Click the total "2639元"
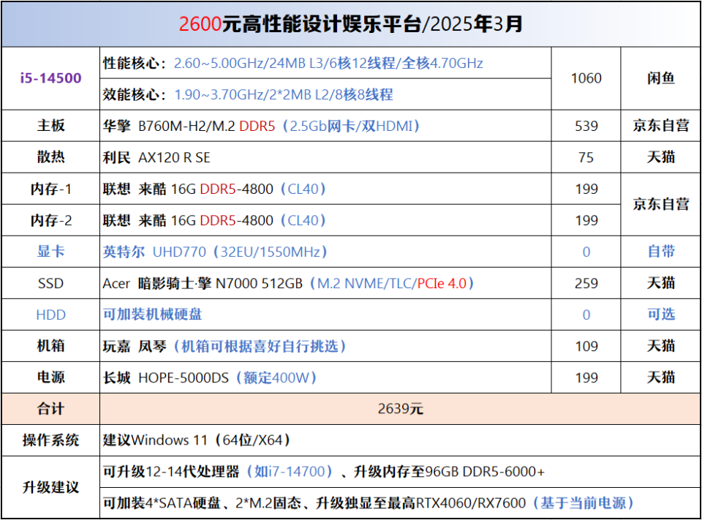702x520 pixels. click(400, 409)
